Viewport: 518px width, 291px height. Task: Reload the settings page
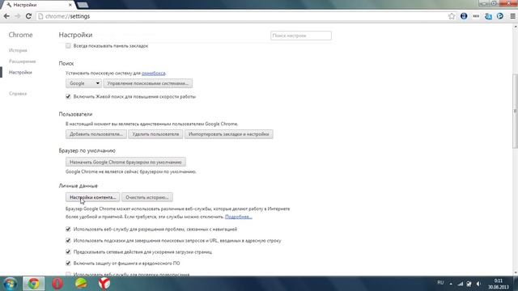(x=29, y=16)
